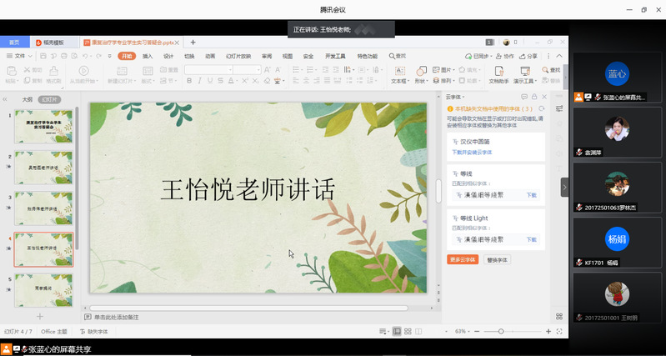Add a new slide with plus icon
The width and height of the screenshot is (666, 356).
(x=39, y=317)
